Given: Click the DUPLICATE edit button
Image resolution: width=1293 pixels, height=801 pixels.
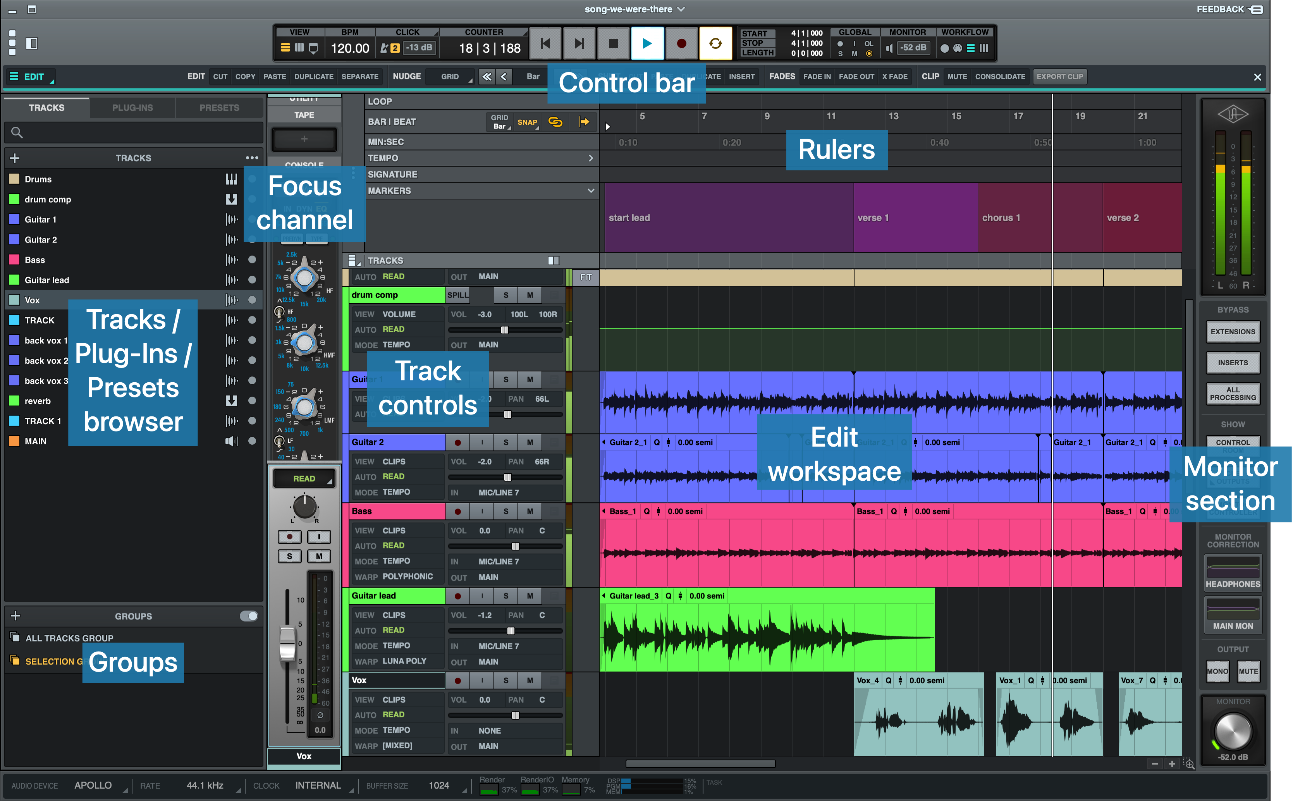Looking at the screenshot, I should coord(314,77).
